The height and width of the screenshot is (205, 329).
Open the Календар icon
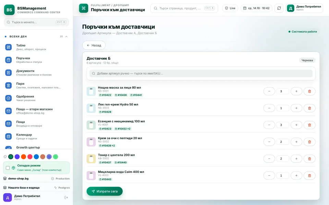pyautogui.click(x=8, y=137)
